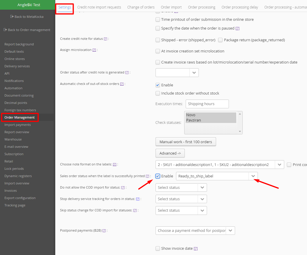Open help for Order status after credit note
Image resolution: width=307 pixels, height=255 pixels.
pyautogui.click(x=127, y=73)
